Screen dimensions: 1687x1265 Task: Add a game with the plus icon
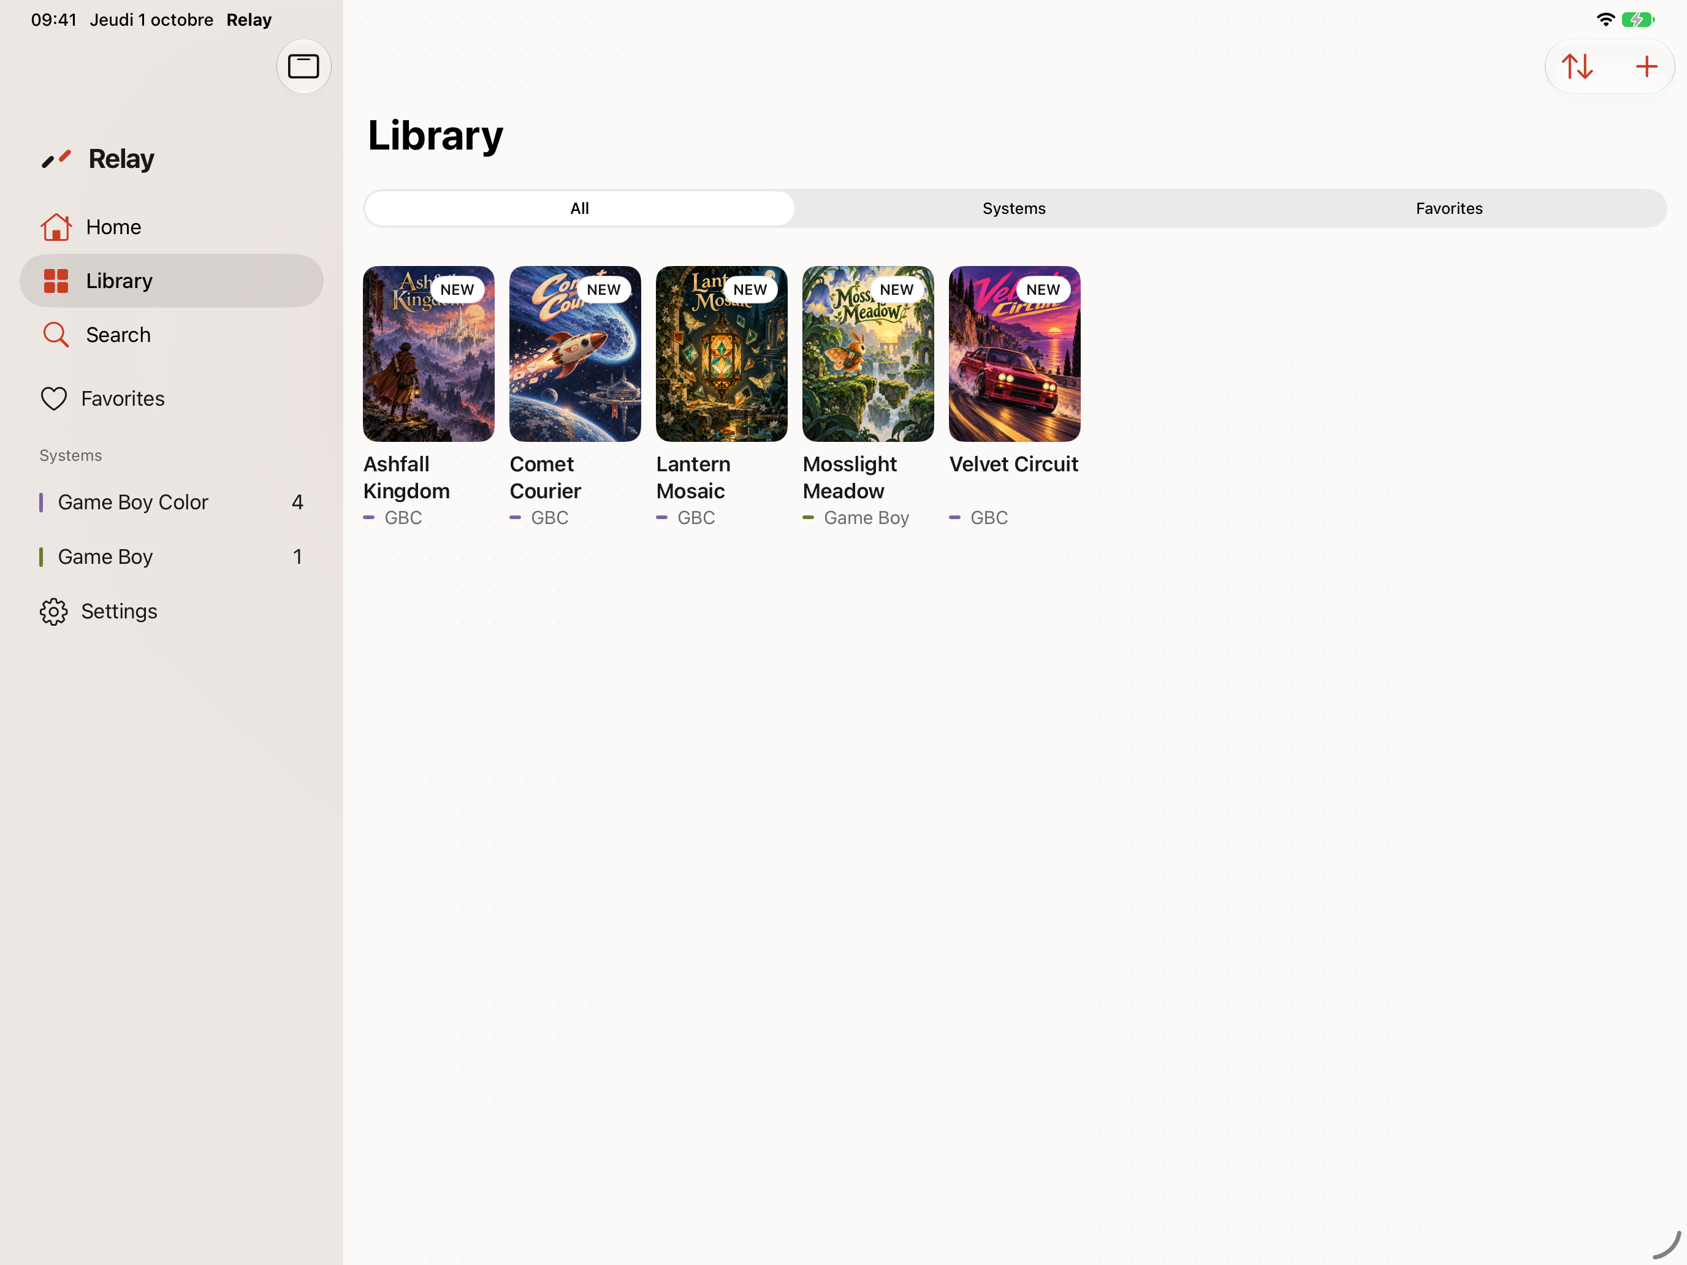1646,66
